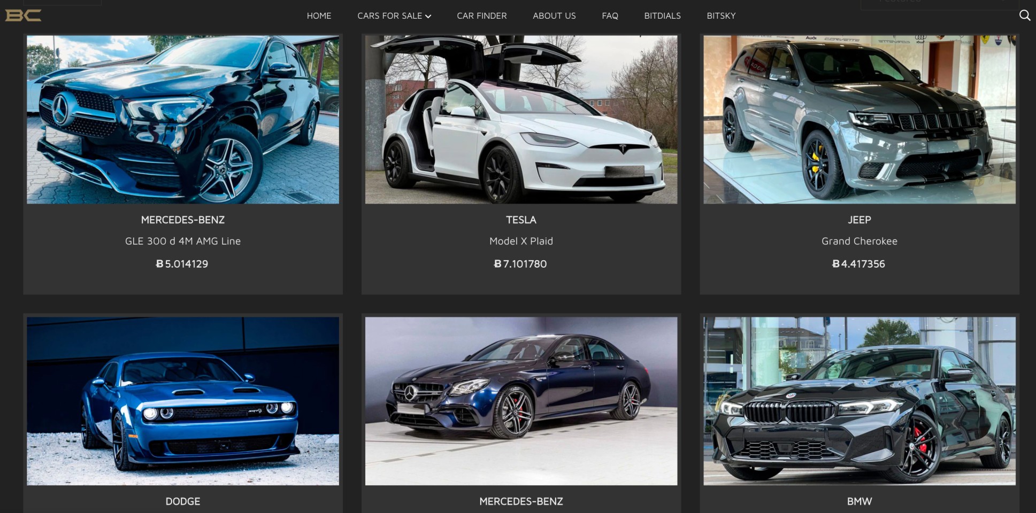Open the CARS FOR SALE menu
This screenshot has width=1036, height=513.
click(x=394, y=16)
